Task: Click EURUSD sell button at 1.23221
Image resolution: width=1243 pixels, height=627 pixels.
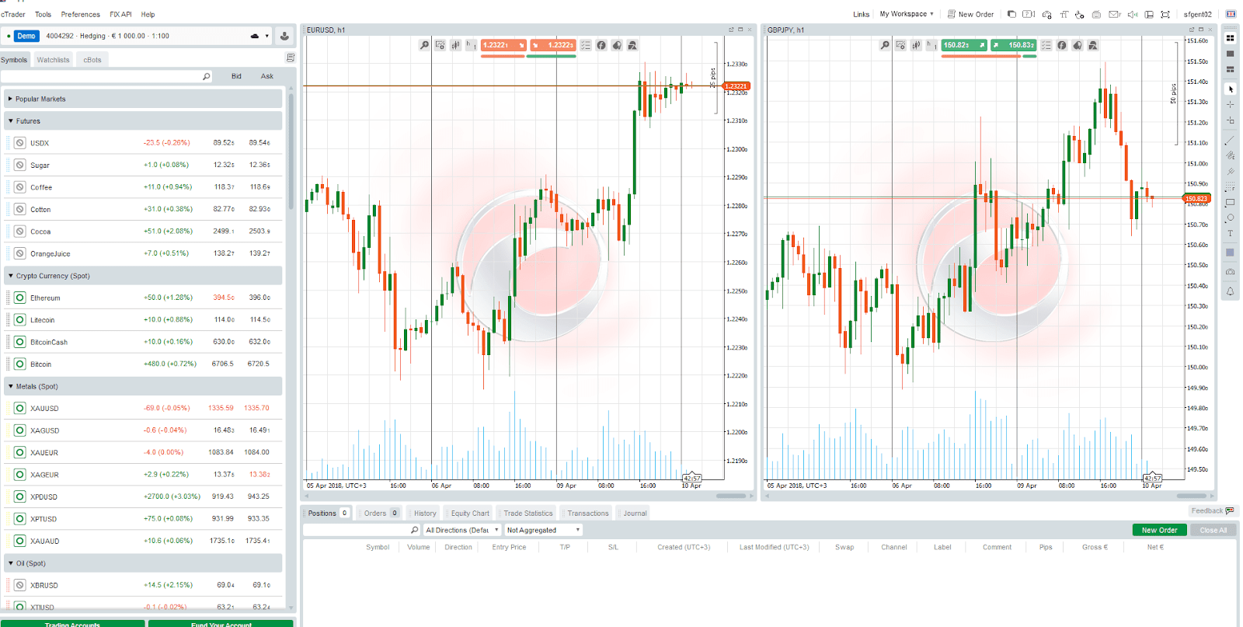Action: [x=503, y=45]
